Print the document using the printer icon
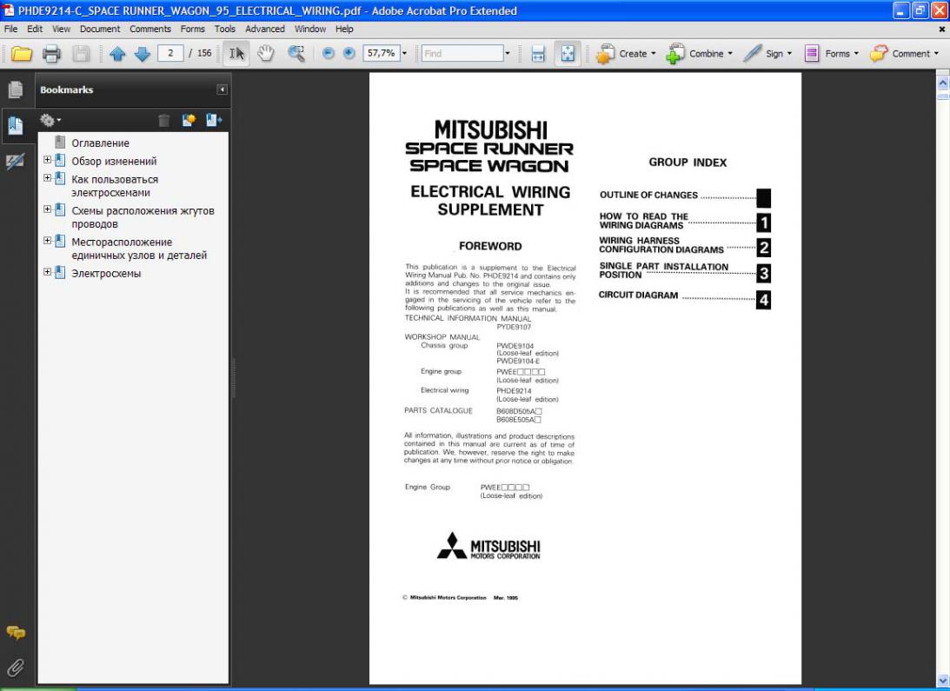This screenshot has width=950, height=691. pyautogui.click(x=51, y=53)
